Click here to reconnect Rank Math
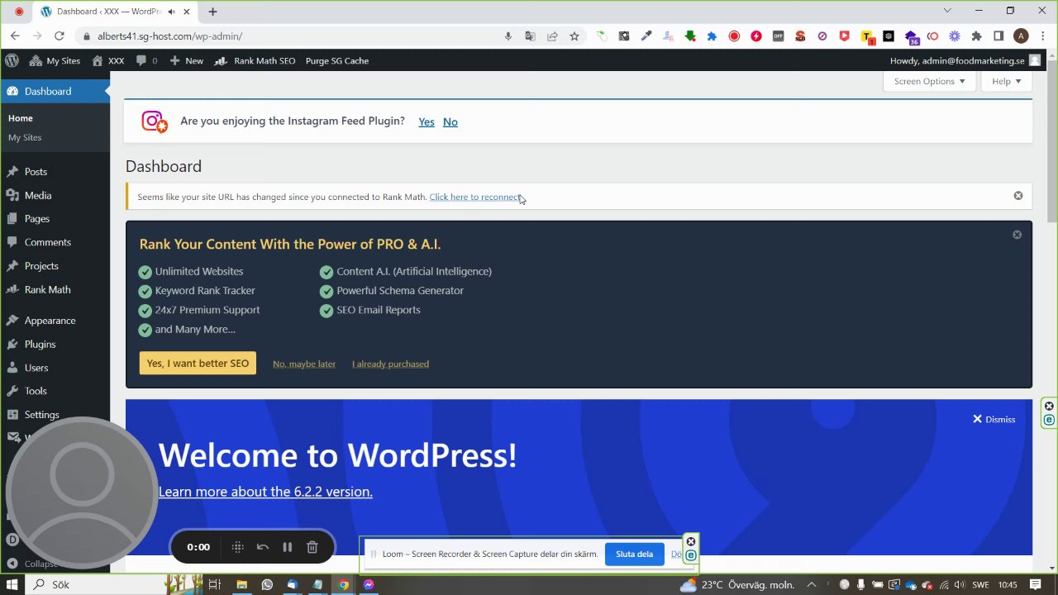This screenshot has width=1058, height=595. pos(475,197)
